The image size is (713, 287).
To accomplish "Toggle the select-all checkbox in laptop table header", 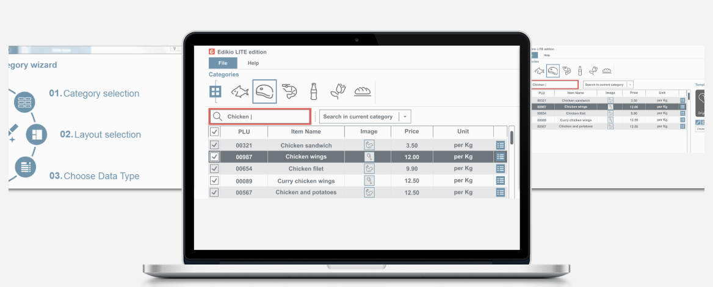I will pos(214,132).
